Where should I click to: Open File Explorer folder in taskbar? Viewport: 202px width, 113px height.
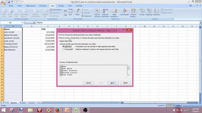point(30,110)
